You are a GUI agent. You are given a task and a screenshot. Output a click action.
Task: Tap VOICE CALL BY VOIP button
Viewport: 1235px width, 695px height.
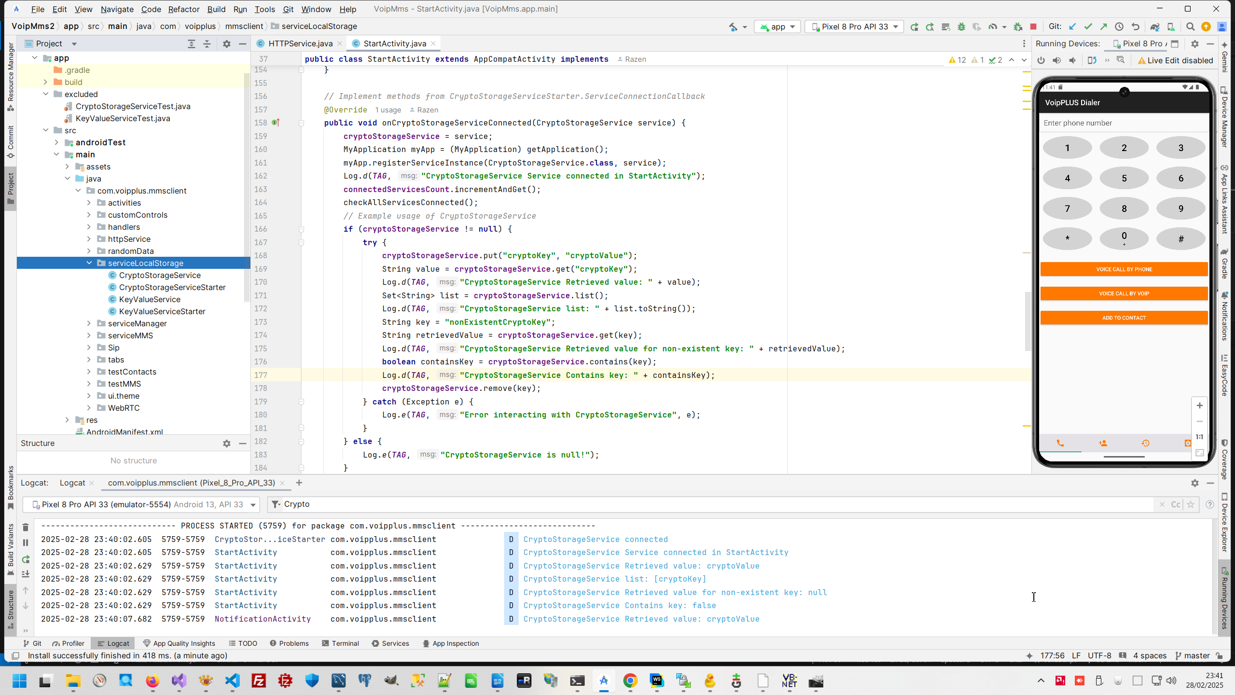[x=1124, y=293]
